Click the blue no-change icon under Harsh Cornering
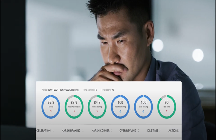The height and width of the screenshot is (140, 216). click(120, 111)
